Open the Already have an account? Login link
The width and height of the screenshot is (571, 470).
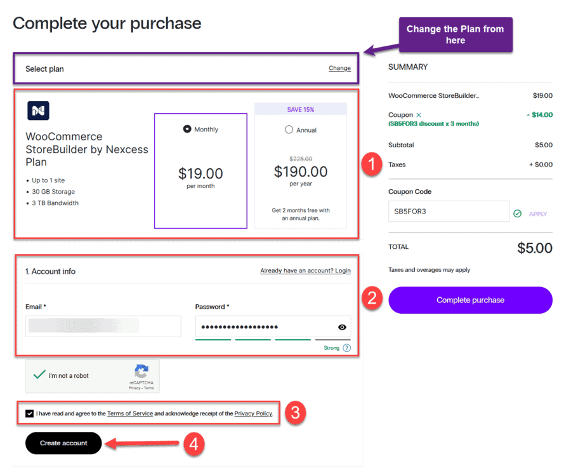click(x=306, y=271)
